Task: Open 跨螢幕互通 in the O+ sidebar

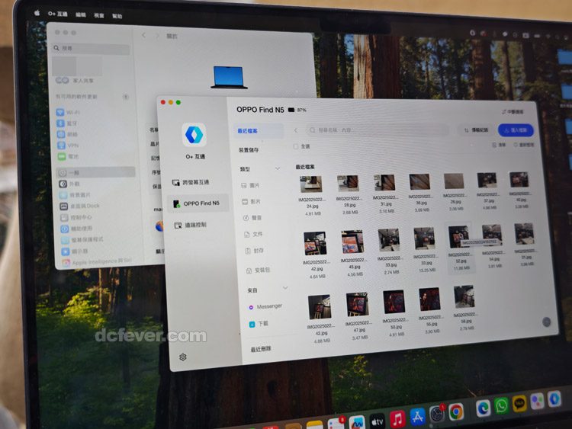Action: [x=191, y=182]
